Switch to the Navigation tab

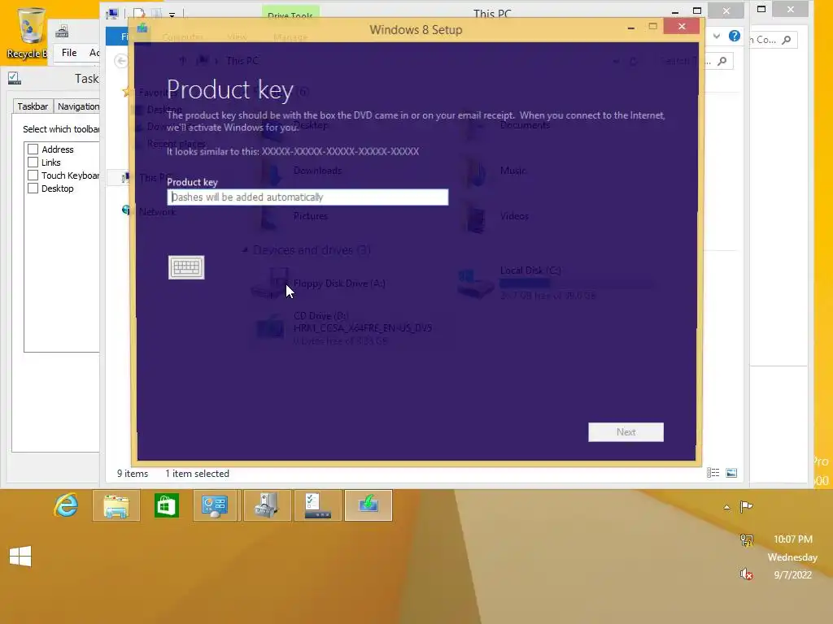(77, 106)
